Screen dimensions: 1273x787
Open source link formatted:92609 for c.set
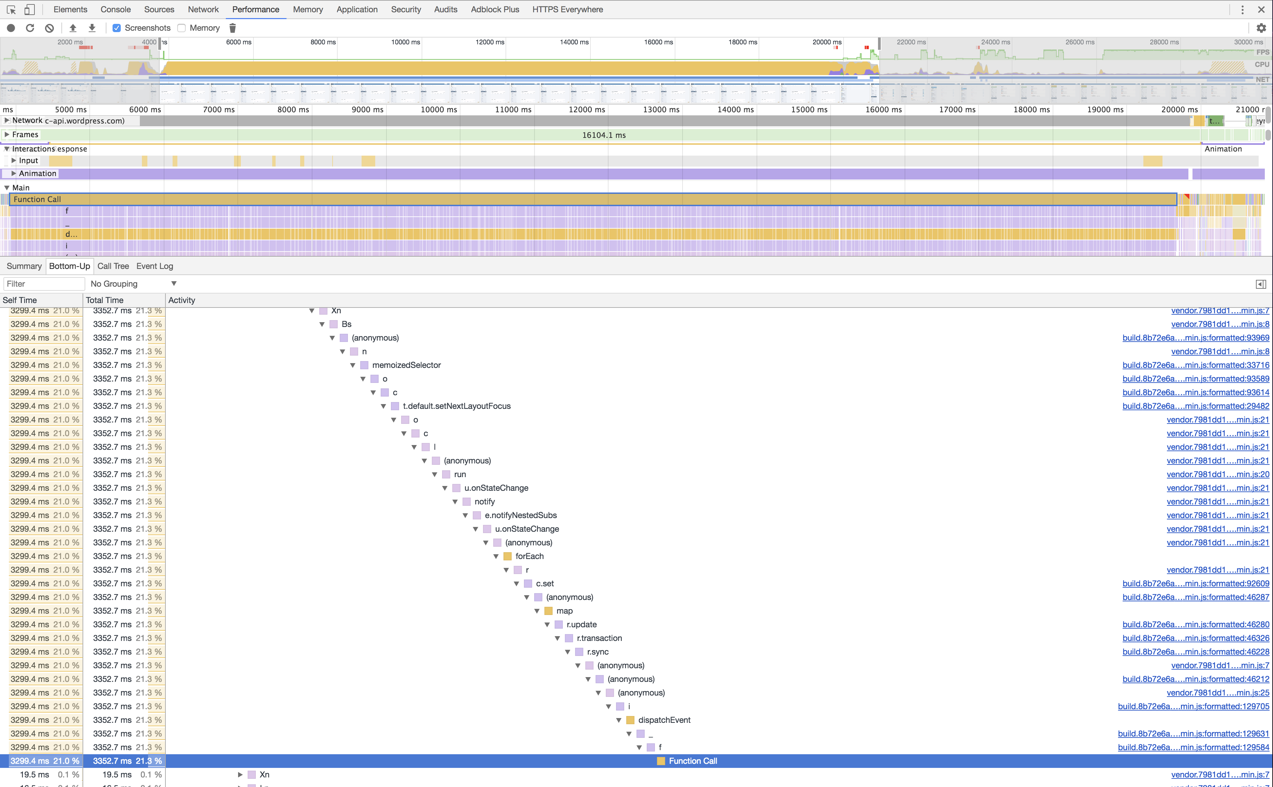pos(1196,584)
